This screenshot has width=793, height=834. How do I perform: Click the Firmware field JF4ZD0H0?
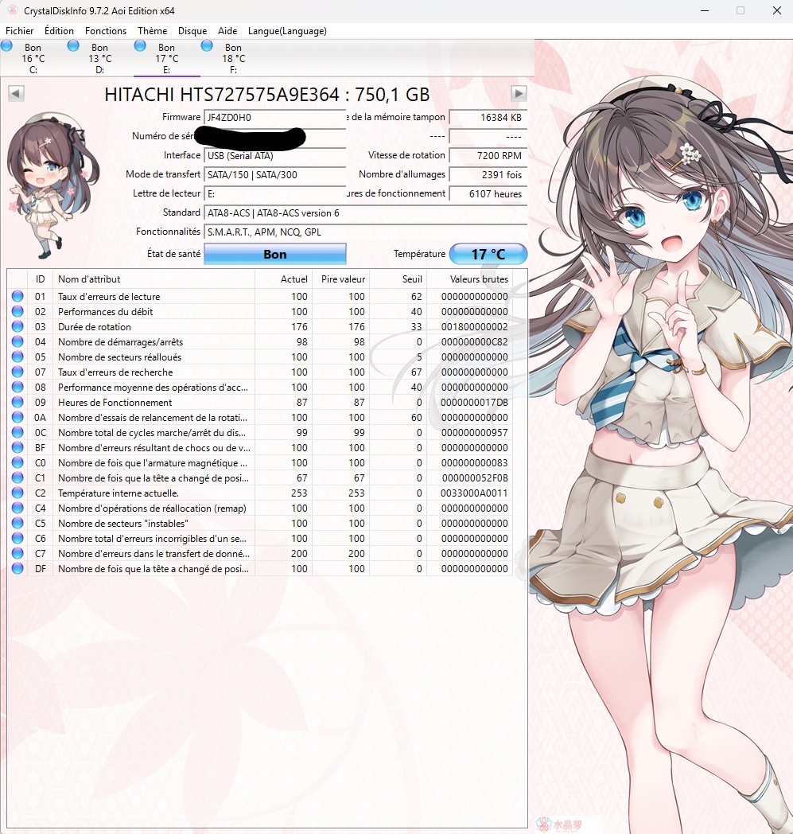pyautogui.click(x=274, y=117)
